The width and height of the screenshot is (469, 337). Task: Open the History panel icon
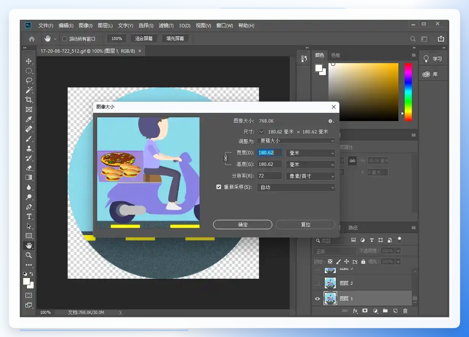click(x=304, y=59)
